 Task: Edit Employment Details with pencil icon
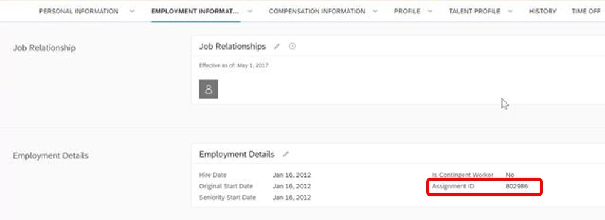point(286,155)
